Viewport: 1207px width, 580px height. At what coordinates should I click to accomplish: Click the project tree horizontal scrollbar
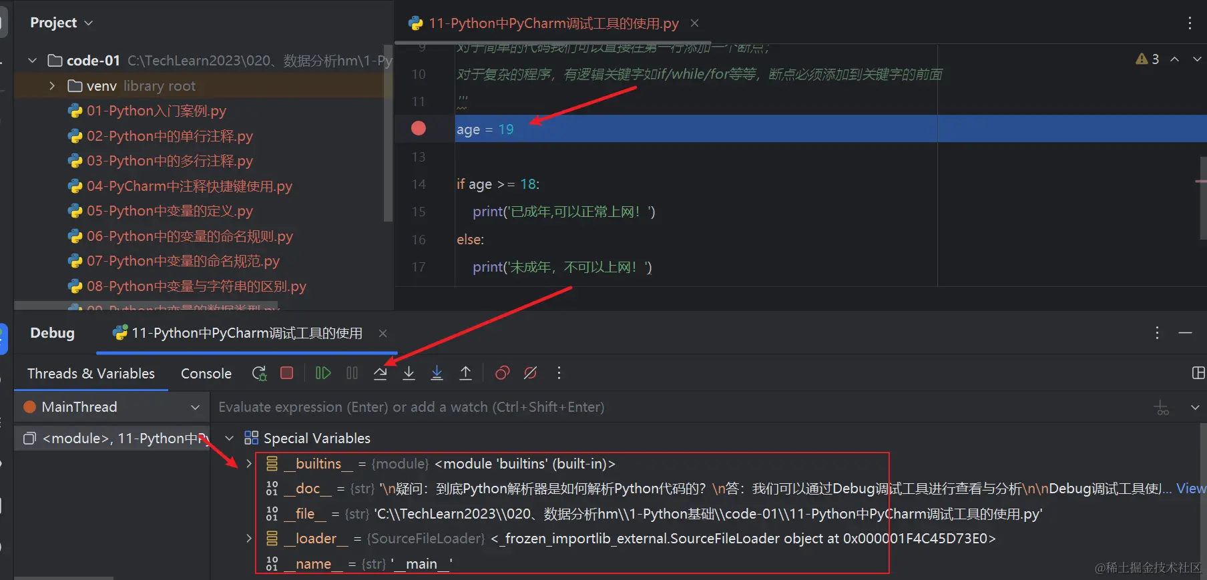[x=147, y=306]
